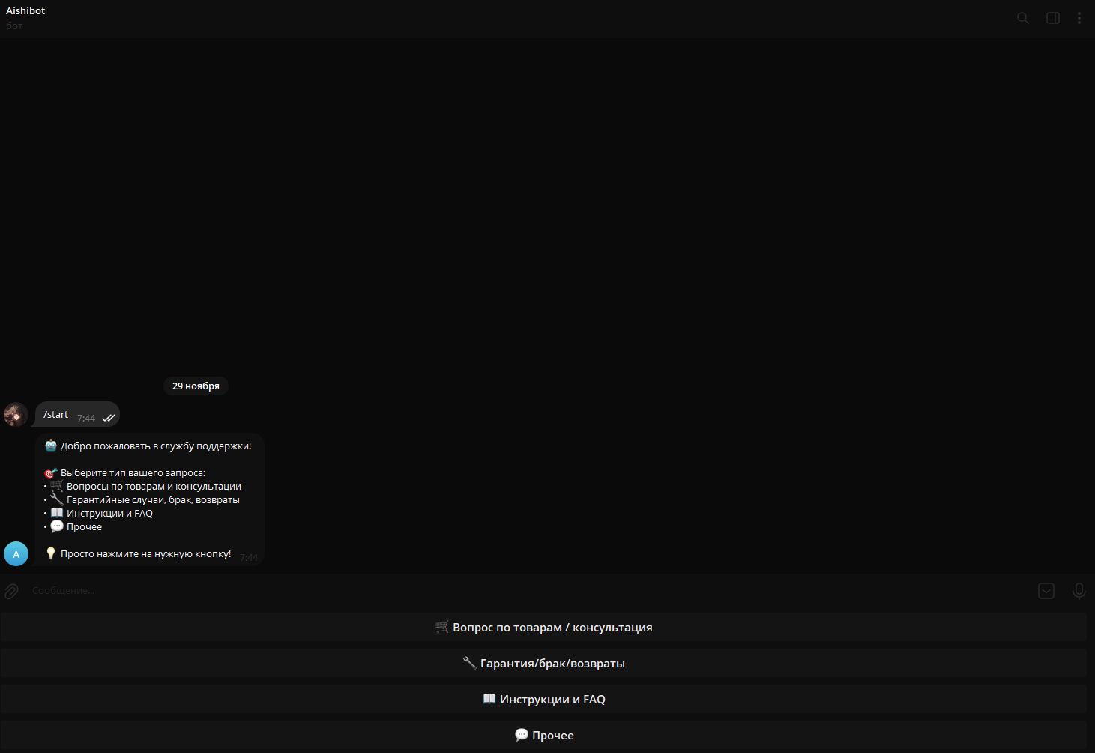
Task: Tap the Прочее keyboard button
Action: click(543, 736)
